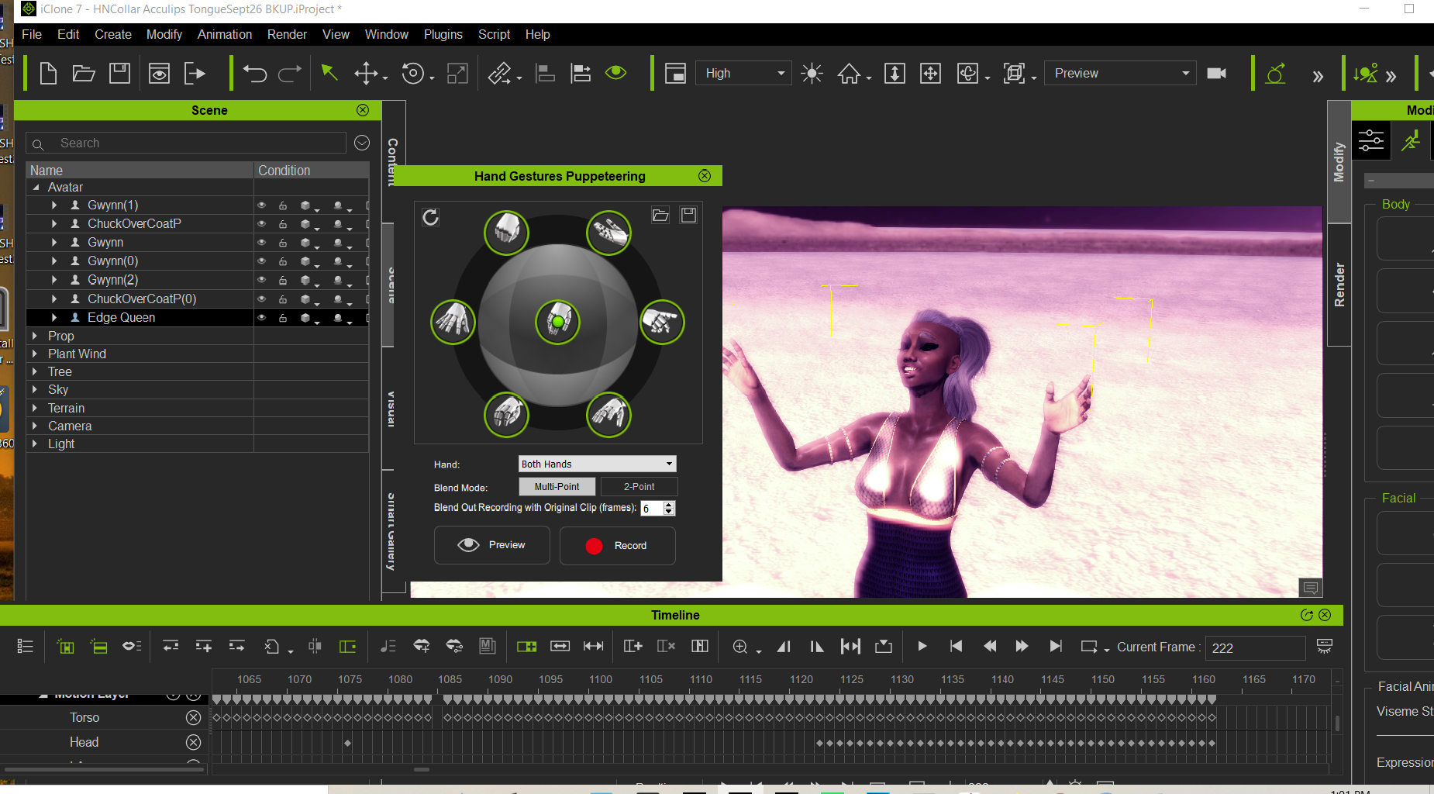Click the timeline horizontal scrollbar
Screen dimensions: 1434x794
(x=422, y=770)
